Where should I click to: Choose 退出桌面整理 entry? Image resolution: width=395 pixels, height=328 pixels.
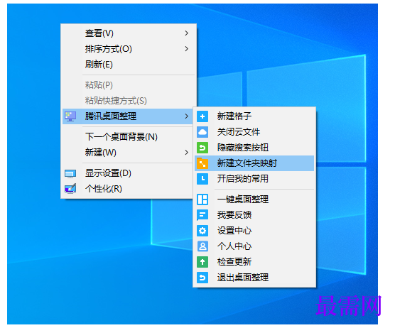click(254, 278)
